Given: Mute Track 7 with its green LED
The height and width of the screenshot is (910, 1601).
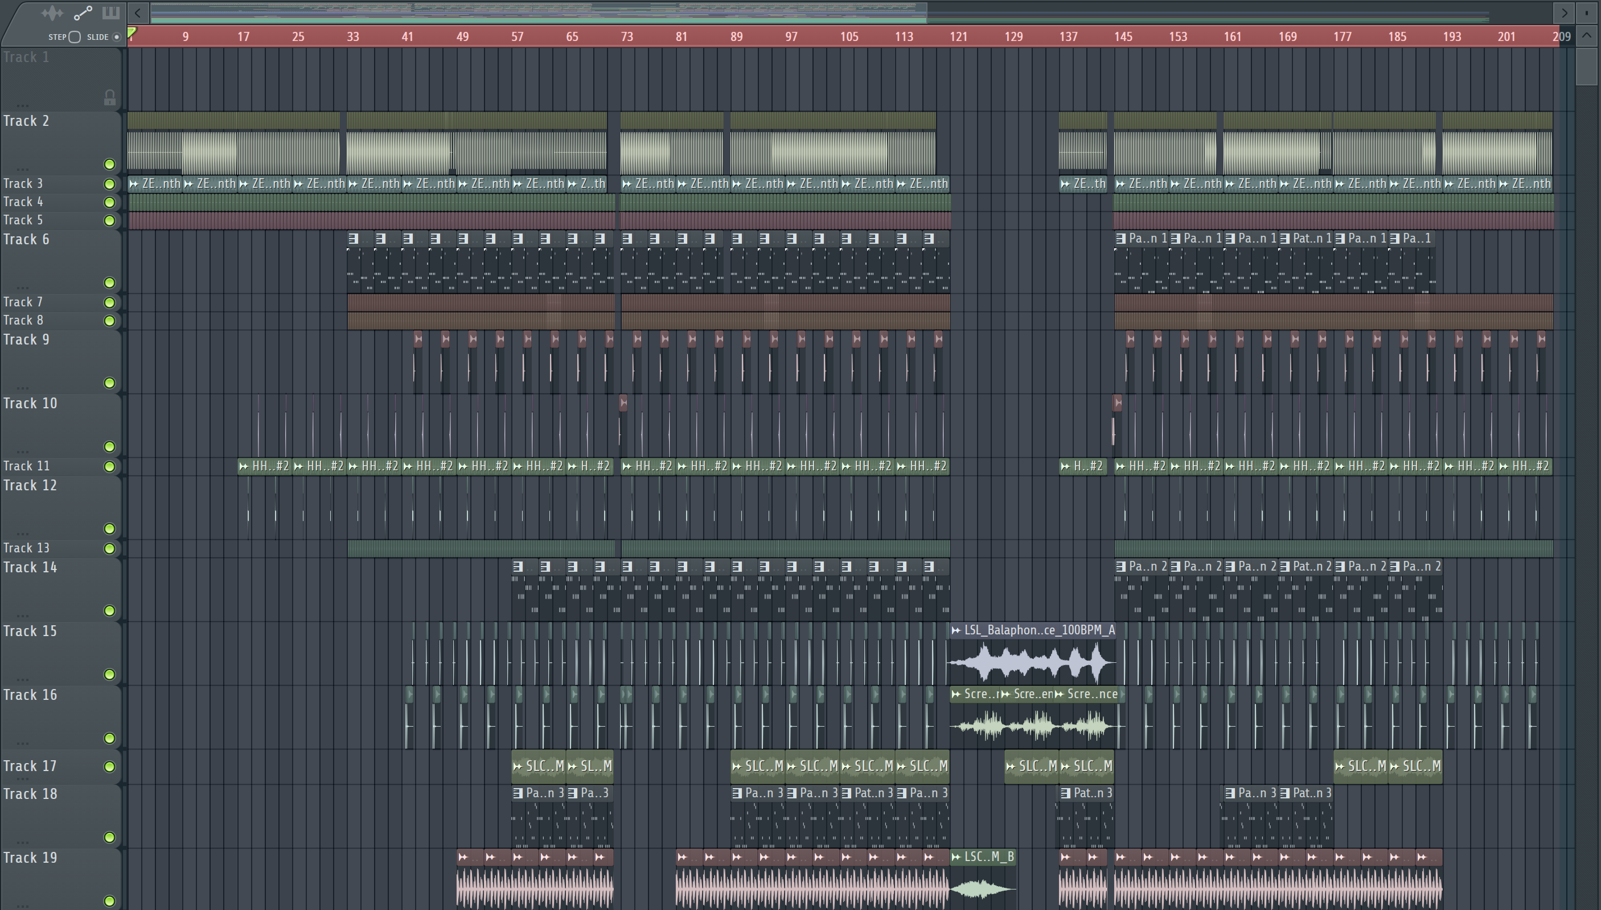Looking at the screenshot, I should tap(109, 302).
